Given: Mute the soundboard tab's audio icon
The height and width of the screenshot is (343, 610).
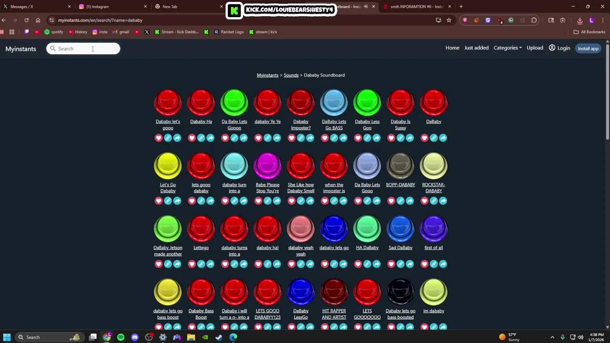Looking at the screenshot, I should coord(366,7).
